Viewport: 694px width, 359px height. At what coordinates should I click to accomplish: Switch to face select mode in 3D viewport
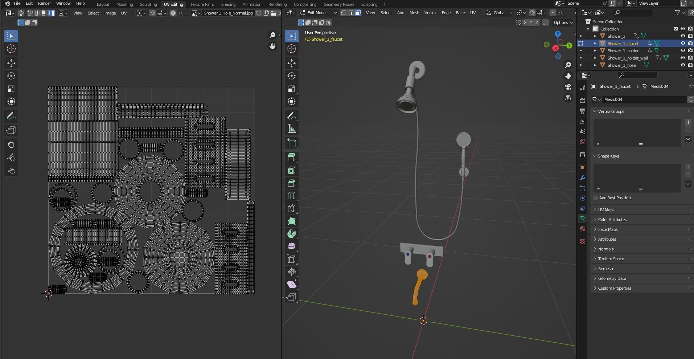[x=358, y=13]
